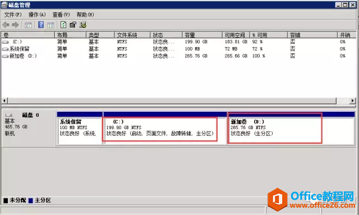
Task: Click the 磁盘管理 title bar icon
Action: pyautogui.click(x=4, y=5)
